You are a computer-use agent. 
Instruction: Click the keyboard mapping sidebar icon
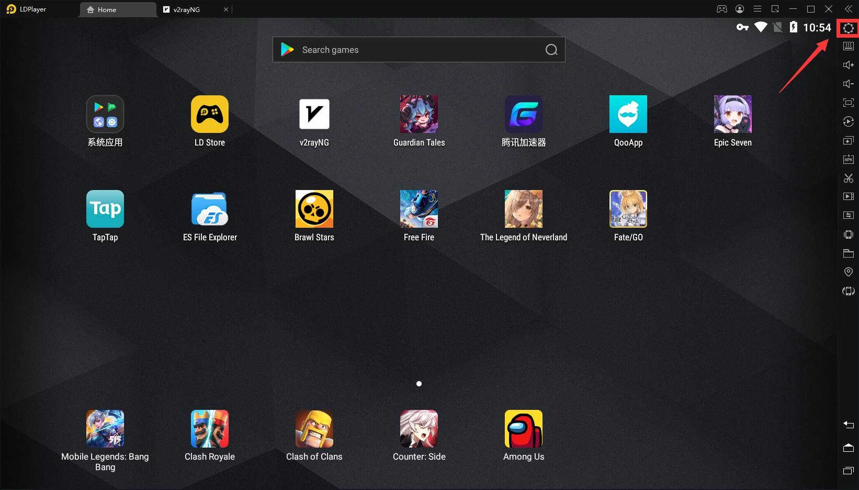point(848,46)
